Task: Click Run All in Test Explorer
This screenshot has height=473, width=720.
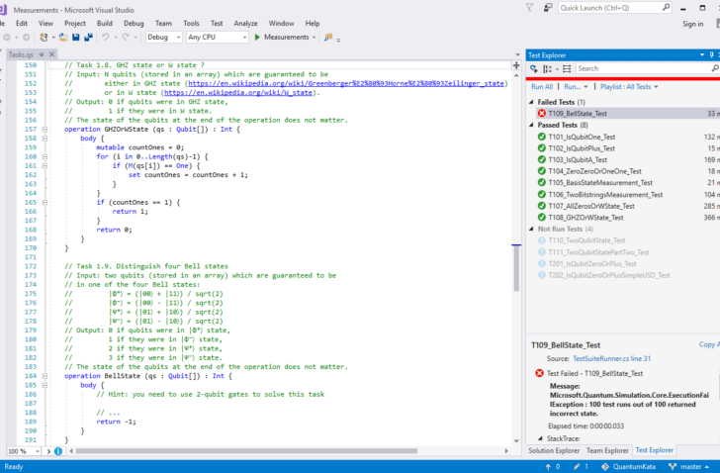Action: tap(542, 87)
